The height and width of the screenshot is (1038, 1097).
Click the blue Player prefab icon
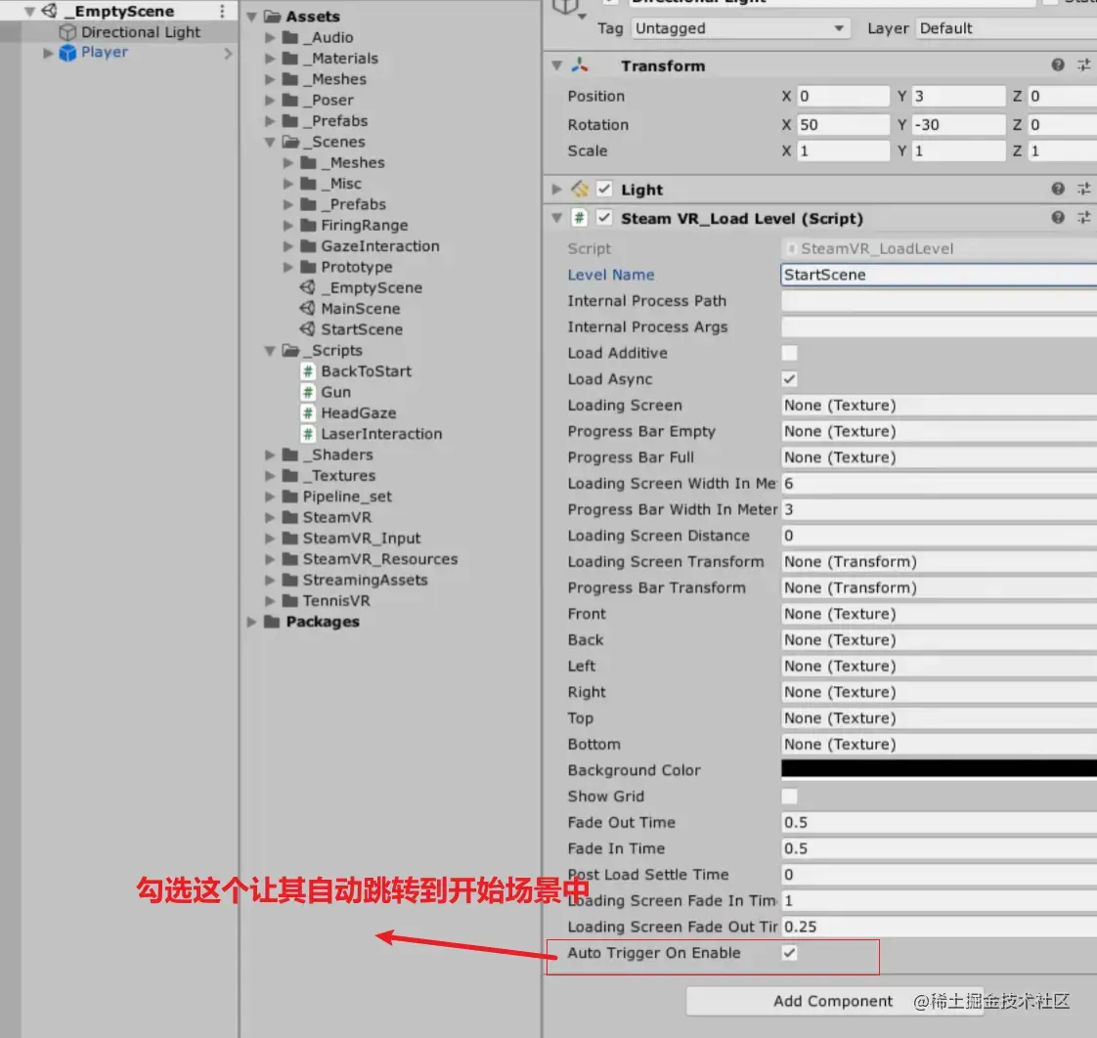coord(67,53)
